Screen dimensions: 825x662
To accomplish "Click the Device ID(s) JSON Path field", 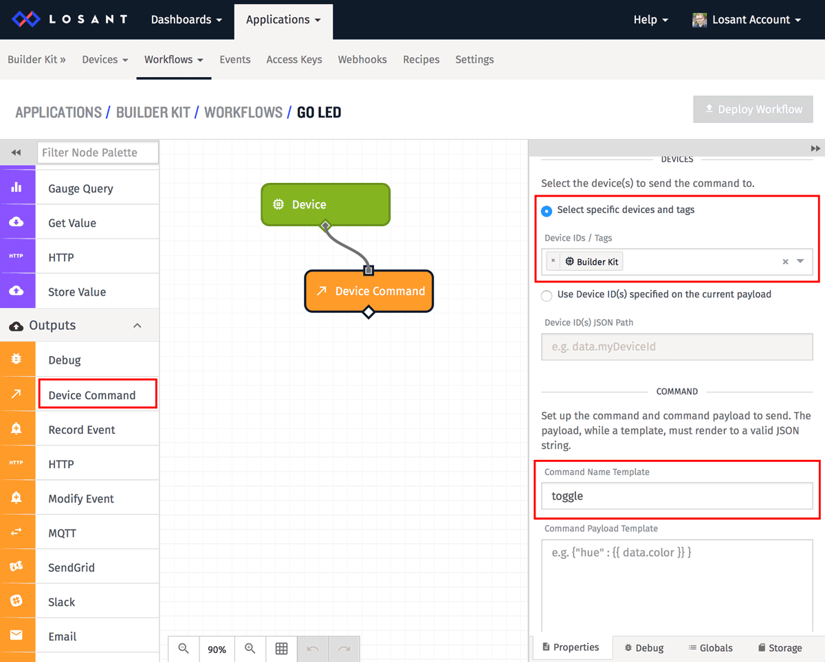I will (677, 346).
